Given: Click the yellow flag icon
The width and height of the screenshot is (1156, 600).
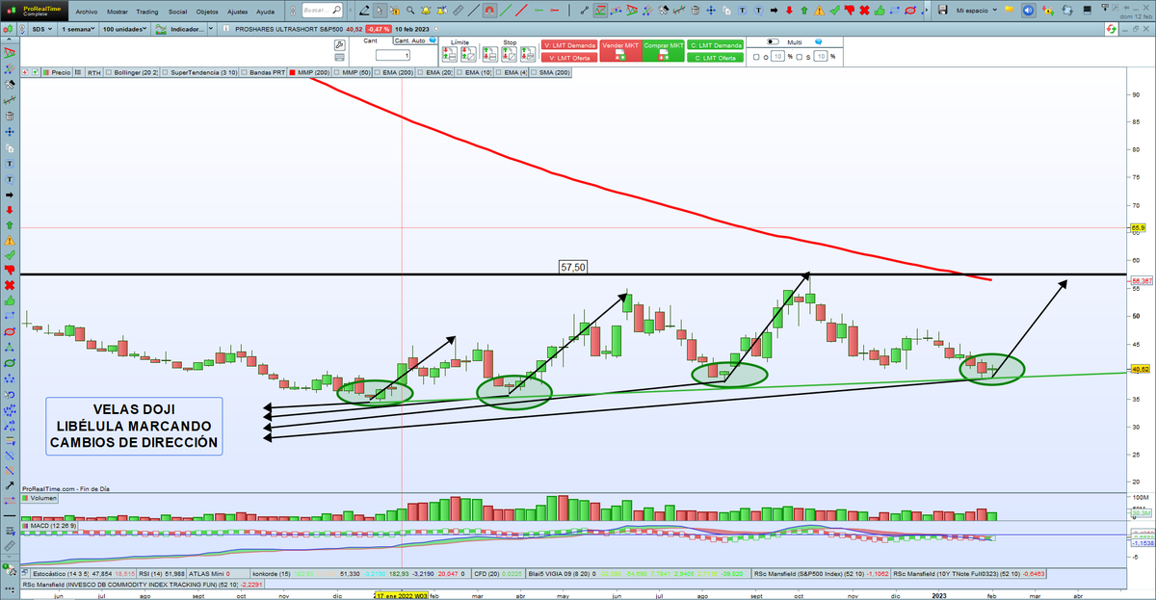Looking at the screenshot, I should pos(1009,10).
